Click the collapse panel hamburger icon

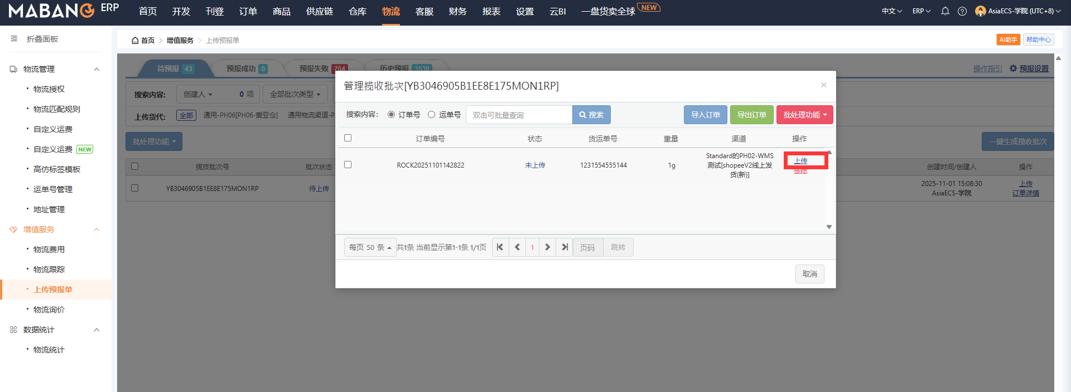(x=14, y=39)
